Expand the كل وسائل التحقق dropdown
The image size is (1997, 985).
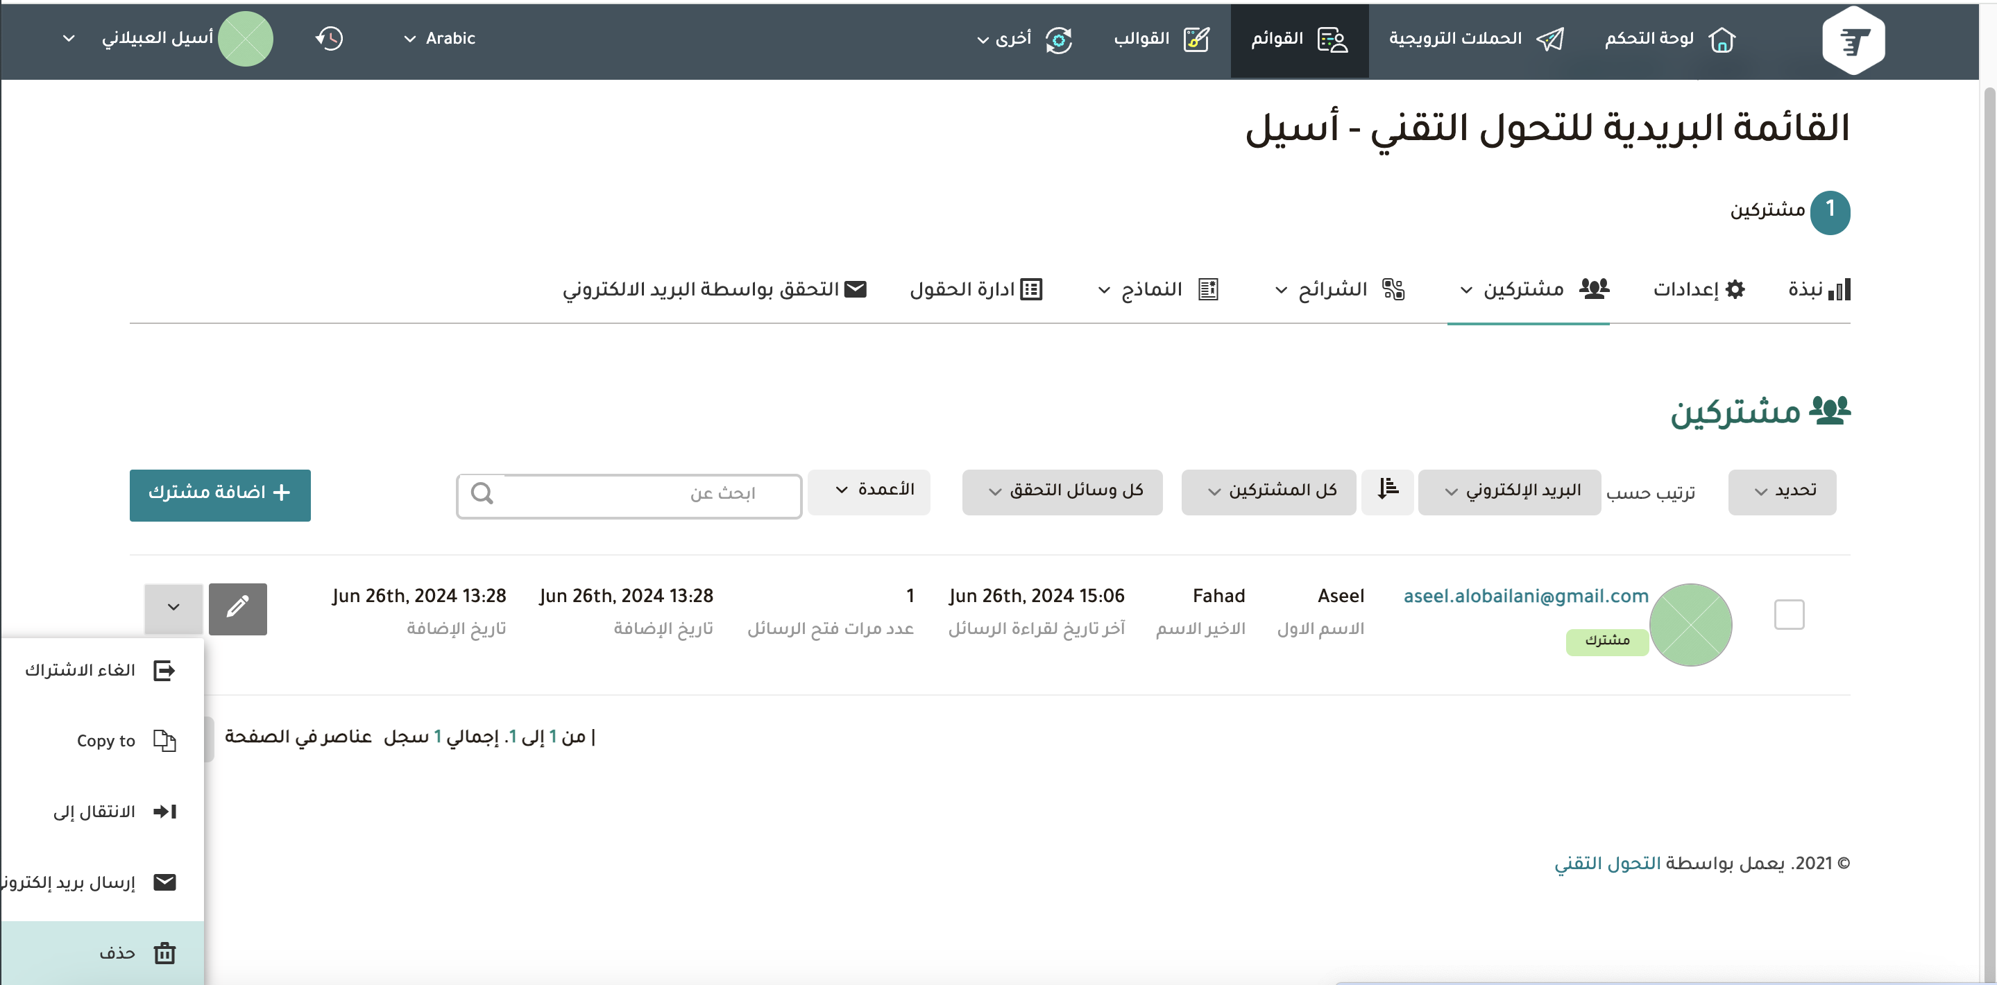point(1061,491)
